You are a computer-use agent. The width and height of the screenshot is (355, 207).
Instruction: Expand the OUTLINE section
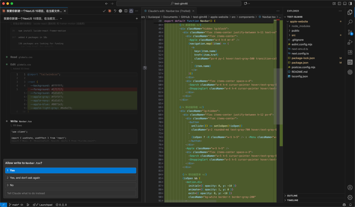(292, 195)
